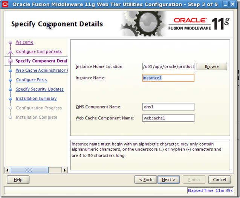Focus the Instance Name field

coord(168,78)
